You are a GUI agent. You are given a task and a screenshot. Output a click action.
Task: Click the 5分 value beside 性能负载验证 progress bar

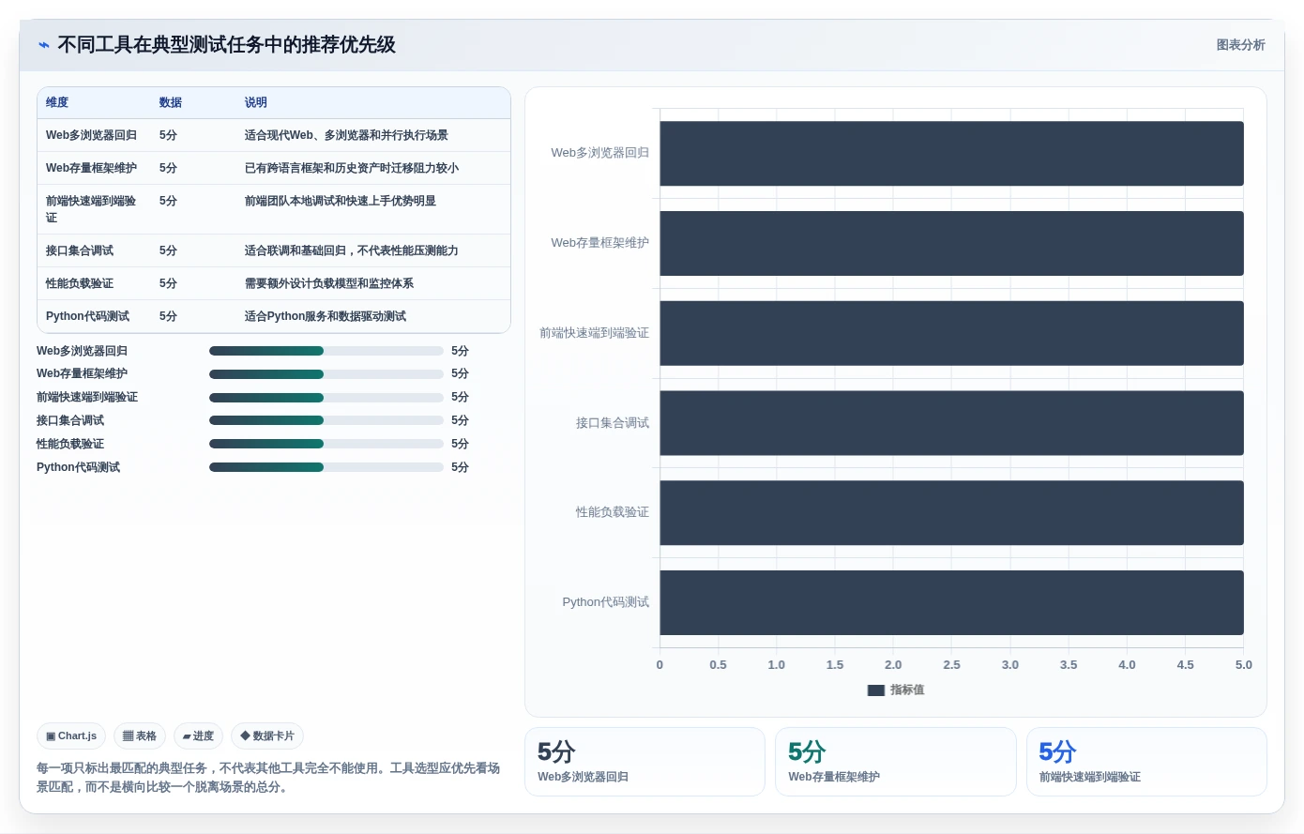(460, 444)
